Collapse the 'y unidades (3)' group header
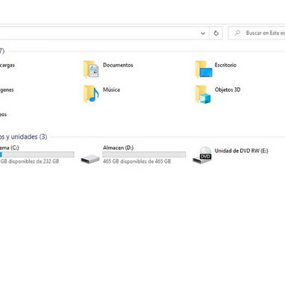This screenshot has width=285, height=285. 24,137
